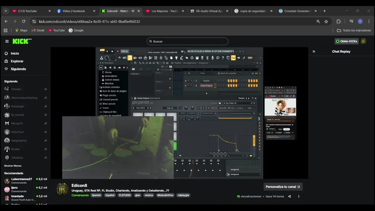Open the Todos los marcadores folder
The width and height of the screenshot is (375, 211).
point(354,30)
